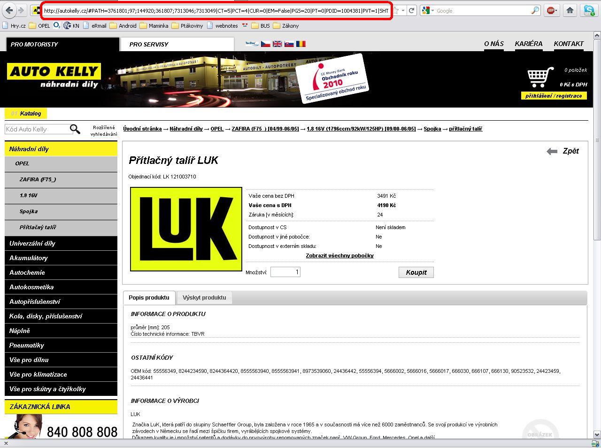
Task: Click the Množství quantity input field
Action: point(285,272)
